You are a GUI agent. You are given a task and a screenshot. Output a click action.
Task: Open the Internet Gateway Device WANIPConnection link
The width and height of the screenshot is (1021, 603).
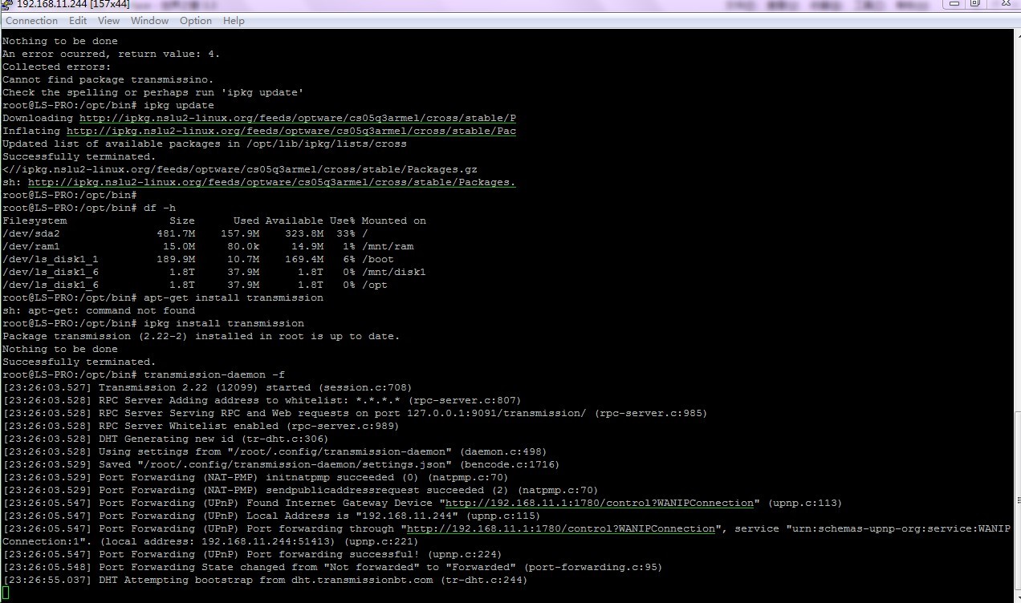tap(600, 504)
